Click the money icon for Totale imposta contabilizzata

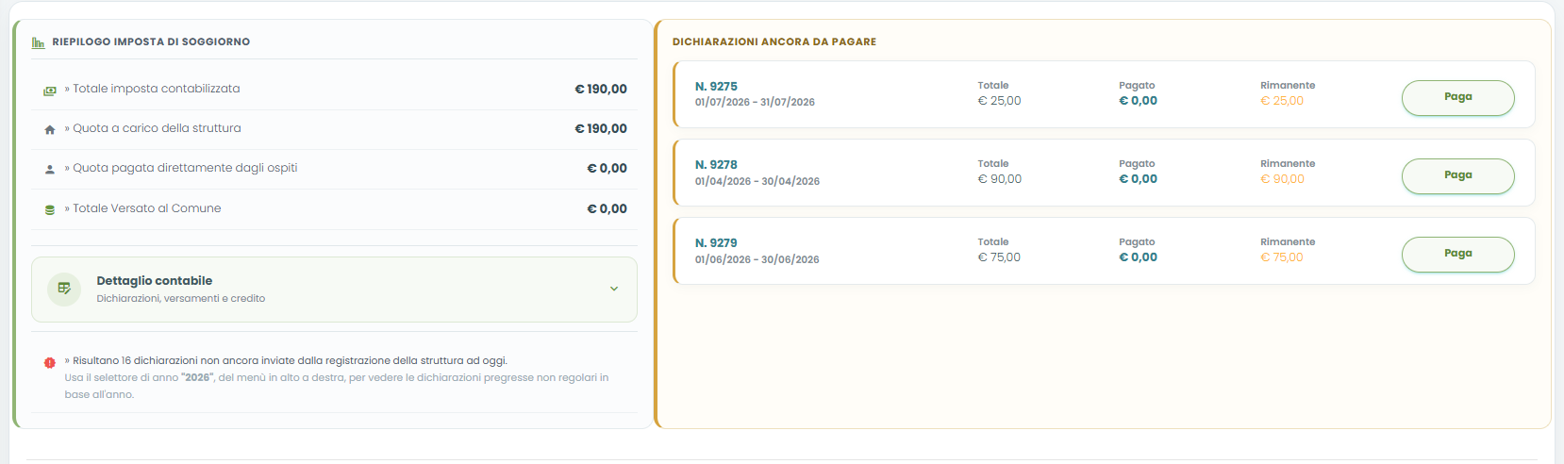[x=50, y=91]
